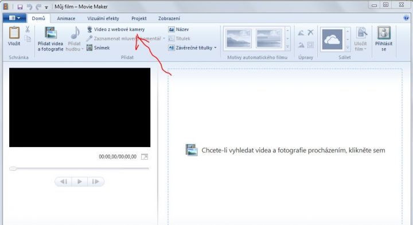Add a Název title clip

tap(178, 29)
